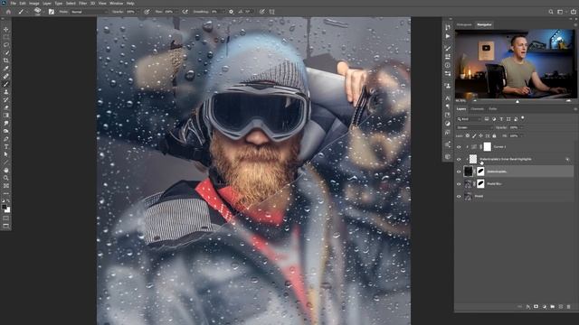Hide the Curves 1 layer
This screenshot has width=579, height=325.
click(459, 147)
